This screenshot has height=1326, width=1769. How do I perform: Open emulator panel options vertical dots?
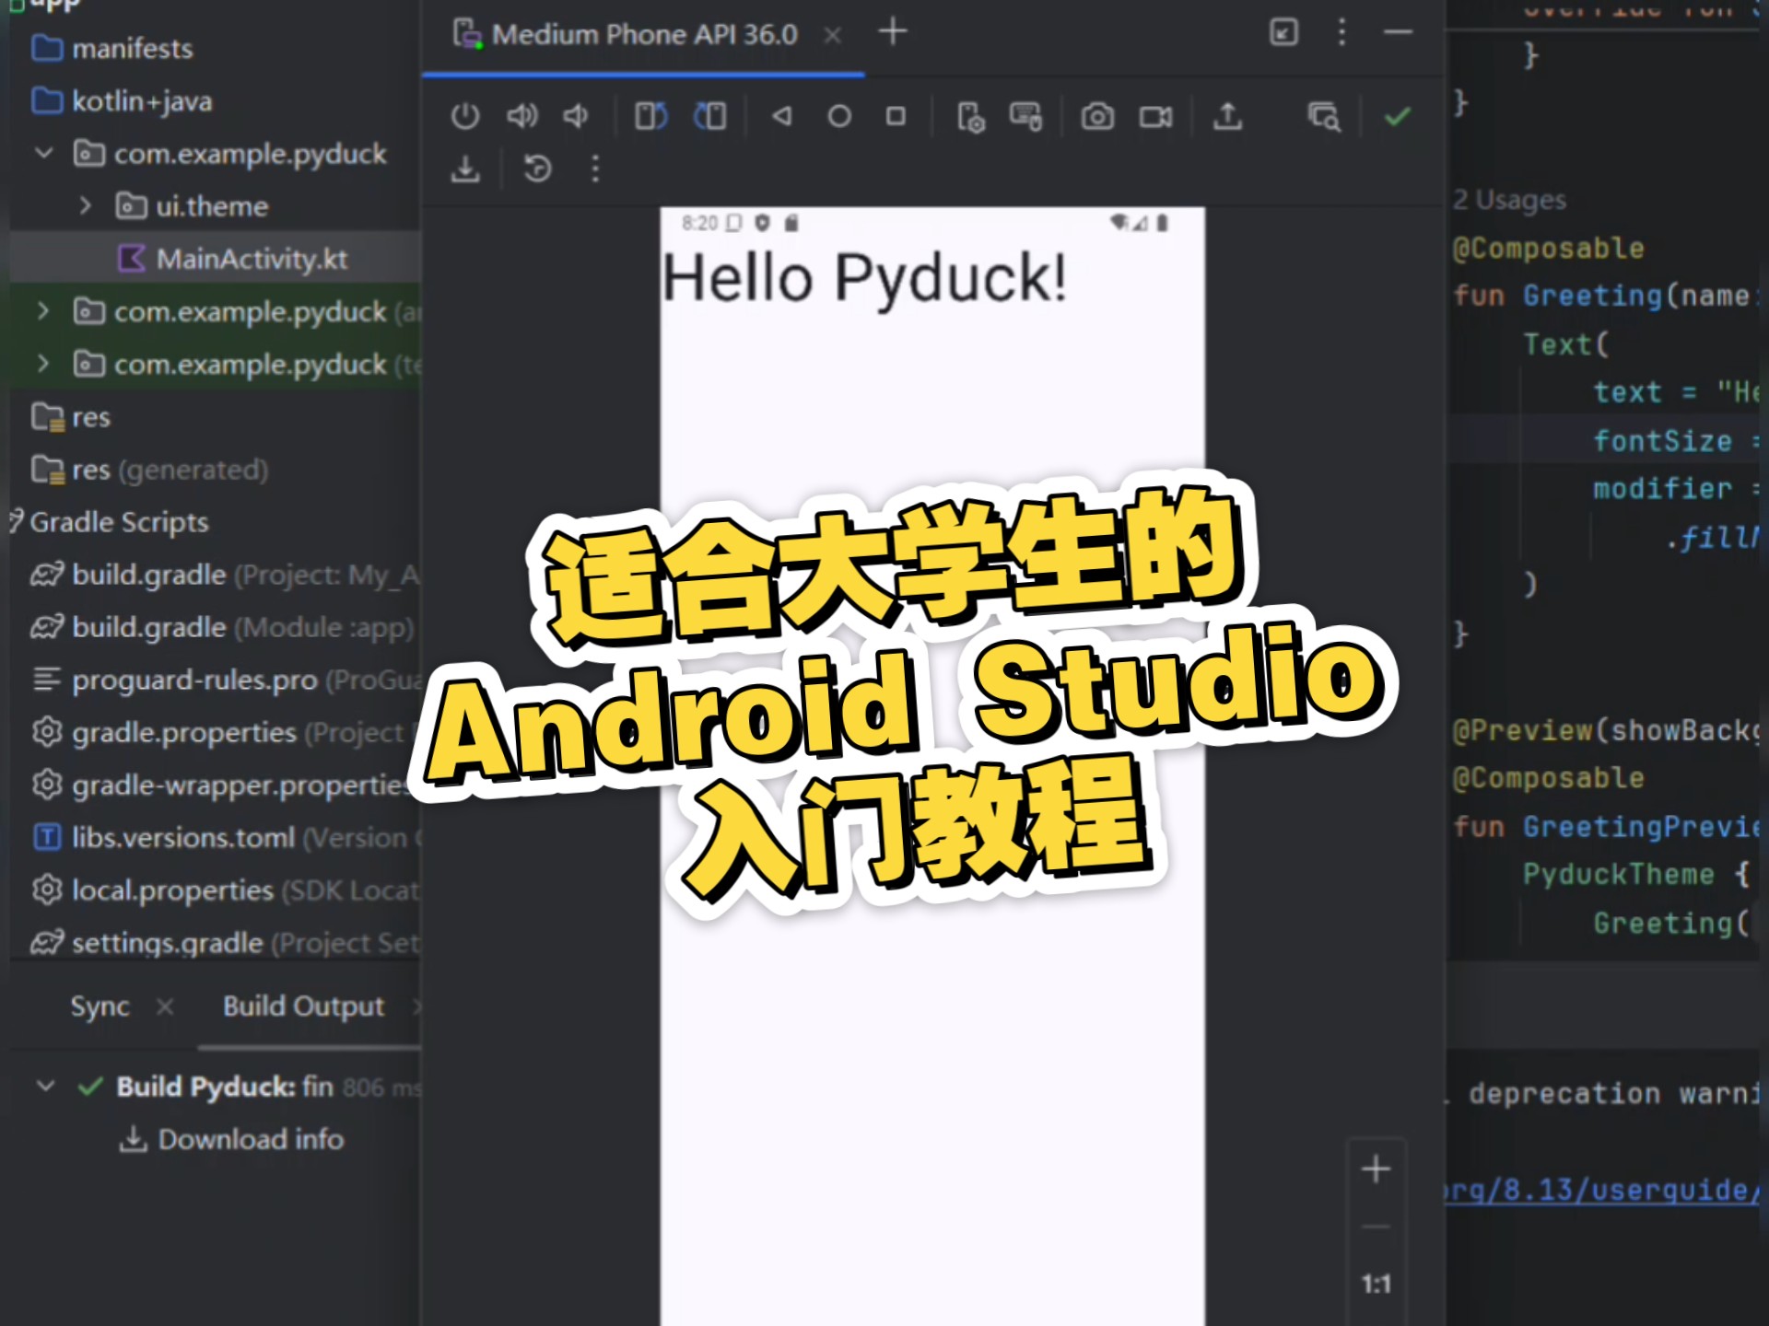[x=1341, y=32]
